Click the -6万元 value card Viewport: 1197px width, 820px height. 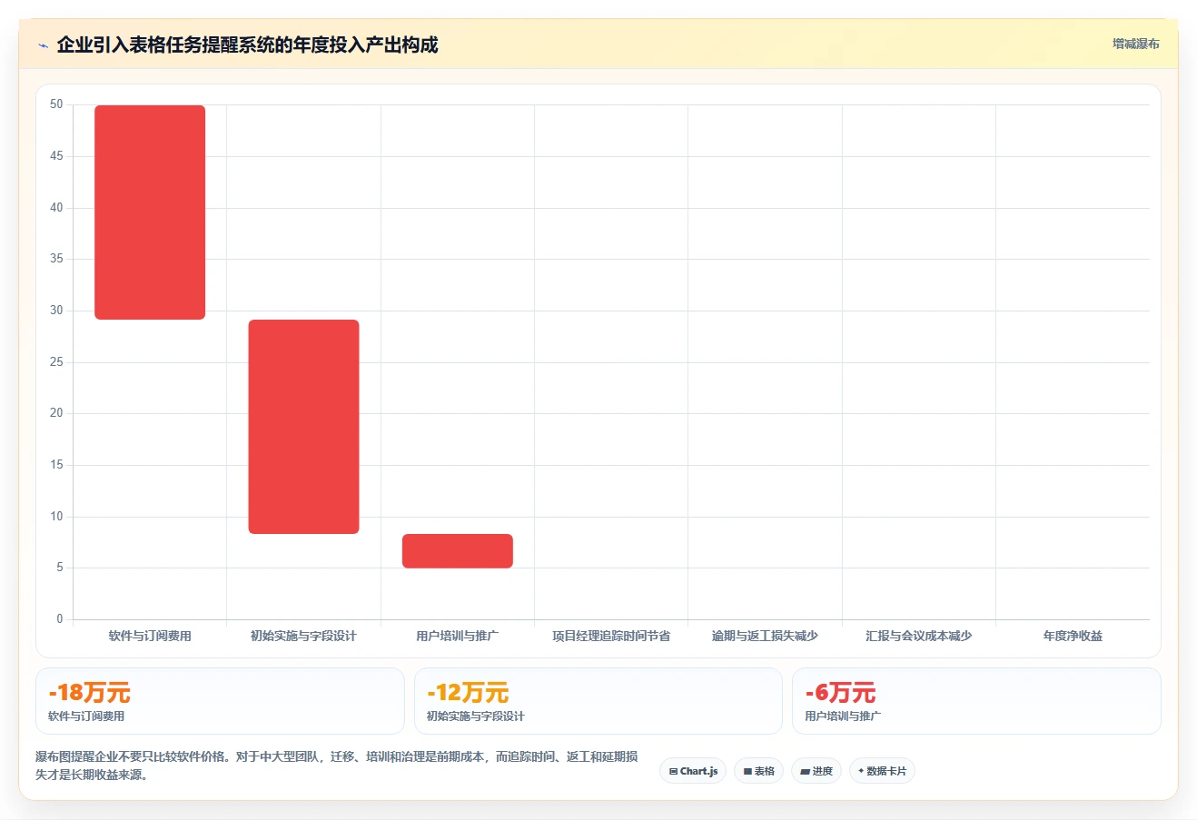pos(976,701)
